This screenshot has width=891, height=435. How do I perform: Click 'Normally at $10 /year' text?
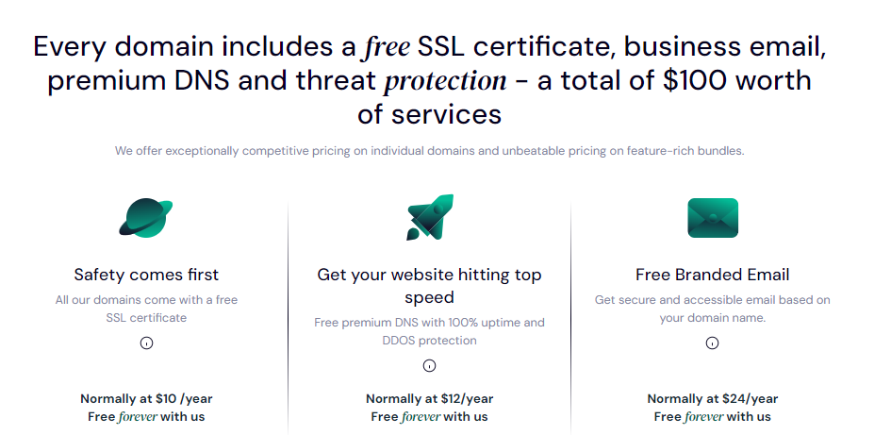(146, 398)
